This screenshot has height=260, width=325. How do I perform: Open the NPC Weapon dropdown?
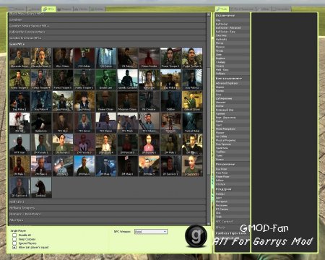(x=151, y=232)
